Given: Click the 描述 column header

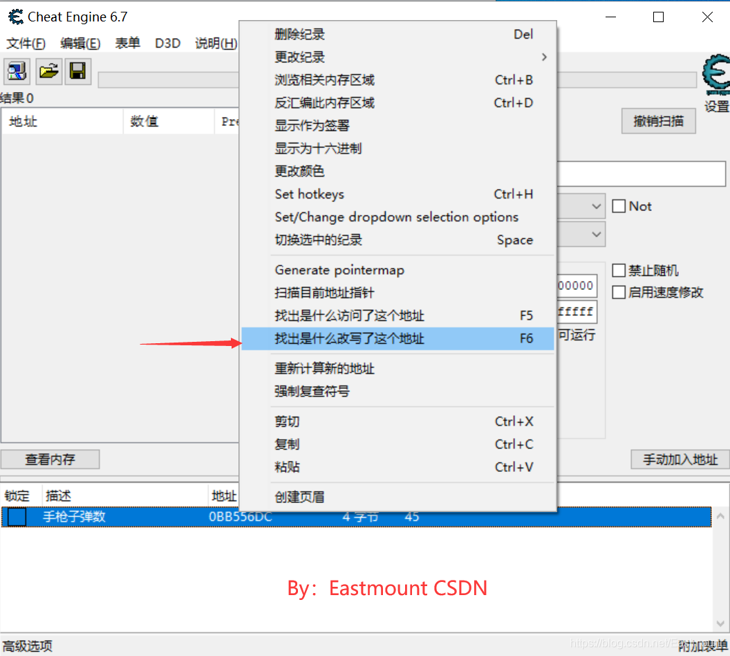Looking at the screenshot, I should click(x=125, y=495).
